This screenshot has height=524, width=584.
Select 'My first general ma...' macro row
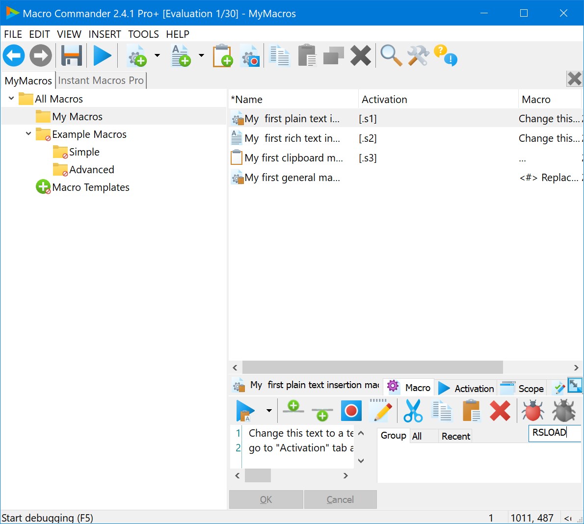pyautogui.click(x=406, y=178)
